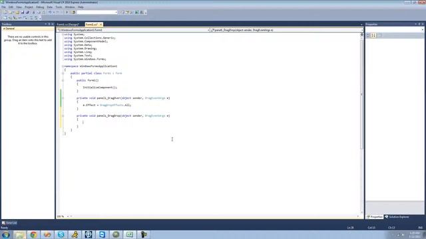Click the InitializeComponent(); line
Viewport: 426px width, 239px height.
pos(100,88)
